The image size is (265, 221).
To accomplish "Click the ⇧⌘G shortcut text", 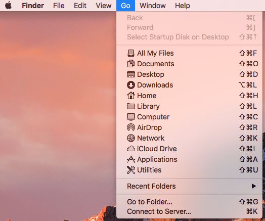I will (x=248, y=202).
